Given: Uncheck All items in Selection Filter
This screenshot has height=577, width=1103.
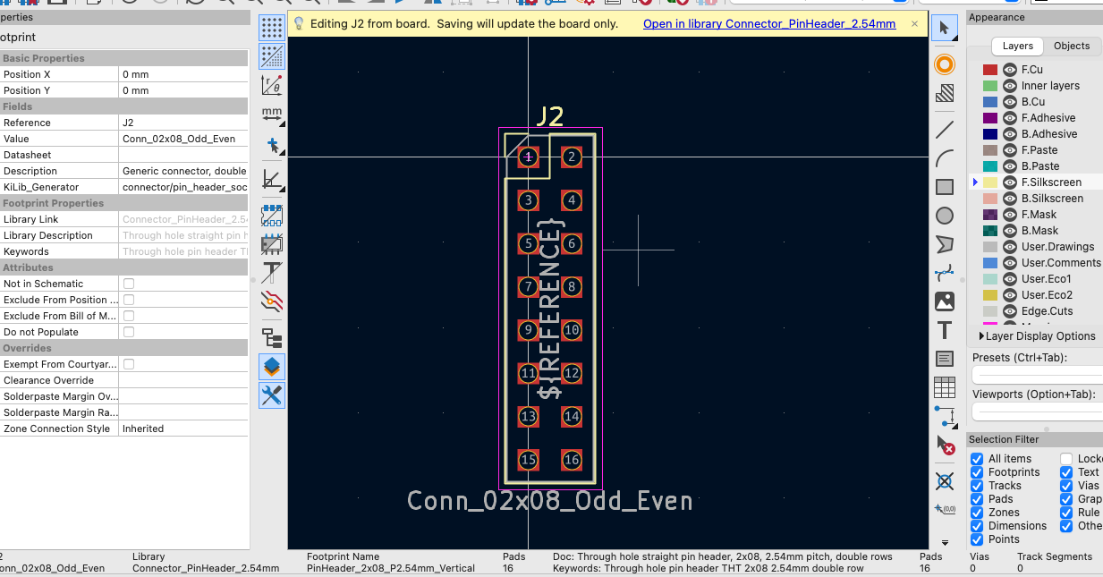Looking at the screenshot, I should tap(977, 459).
